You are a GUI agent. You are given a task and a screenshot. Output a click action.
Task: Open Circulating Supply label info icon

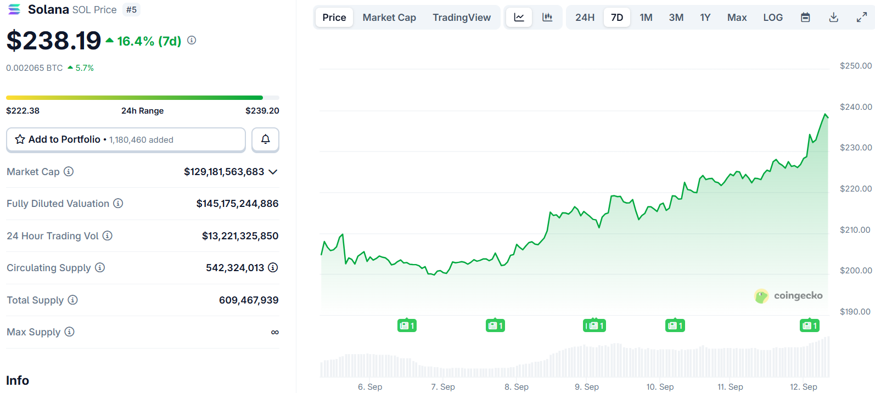pyautogui.click(x=100, y=267)
